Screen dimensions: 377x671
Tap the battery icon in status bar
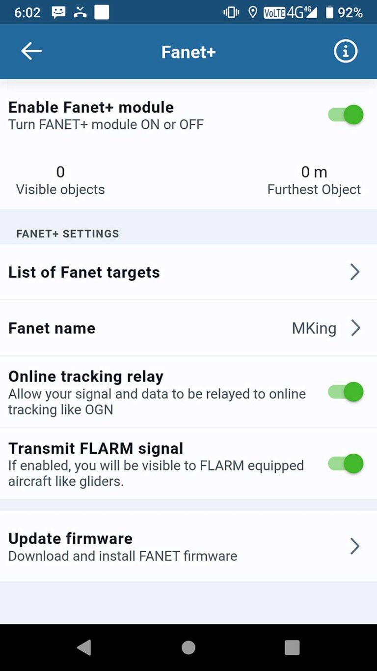[x=329, y=12]
